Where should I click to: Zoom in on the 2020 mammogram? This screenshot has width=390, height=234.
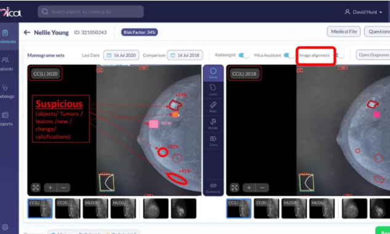[x=50, y=187]
